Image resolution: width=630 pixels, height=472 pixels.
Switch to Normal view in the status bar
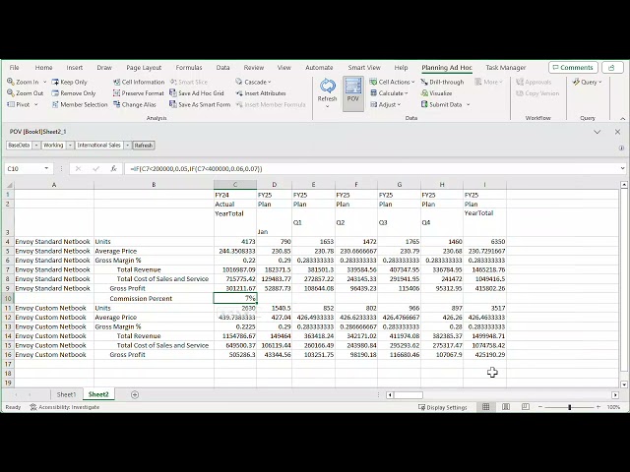(x=485, y=407)
